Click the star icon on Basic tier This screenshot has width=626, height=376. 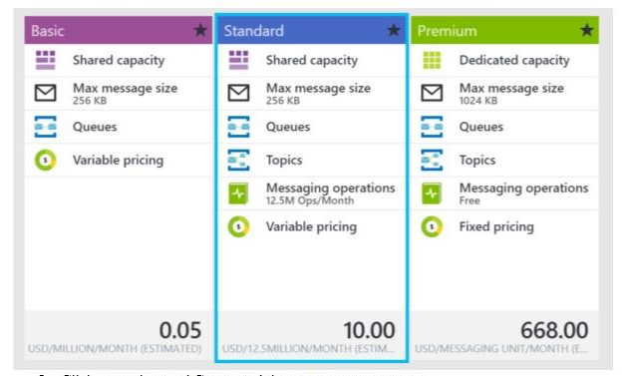click(x=200, y=30)
